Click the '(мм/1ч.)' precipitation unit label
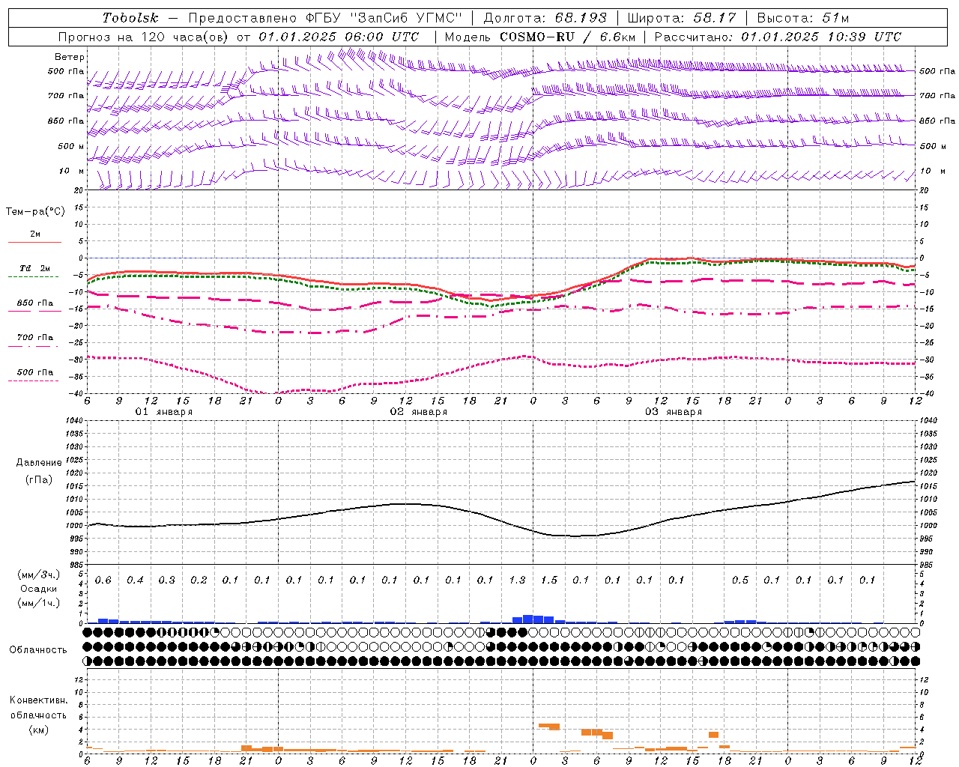The image size is (959, 767). pyautogui.click(x=39, y=603)
